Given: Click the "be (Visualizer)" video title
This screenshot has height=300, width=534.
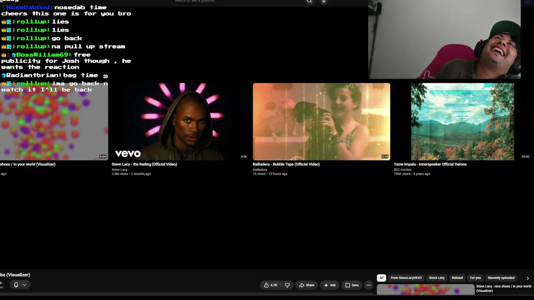Looking at the screenshot, I should [x=15, y=275].
